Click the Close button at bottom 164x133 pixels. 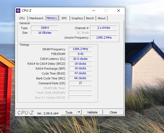click(113, 112)
